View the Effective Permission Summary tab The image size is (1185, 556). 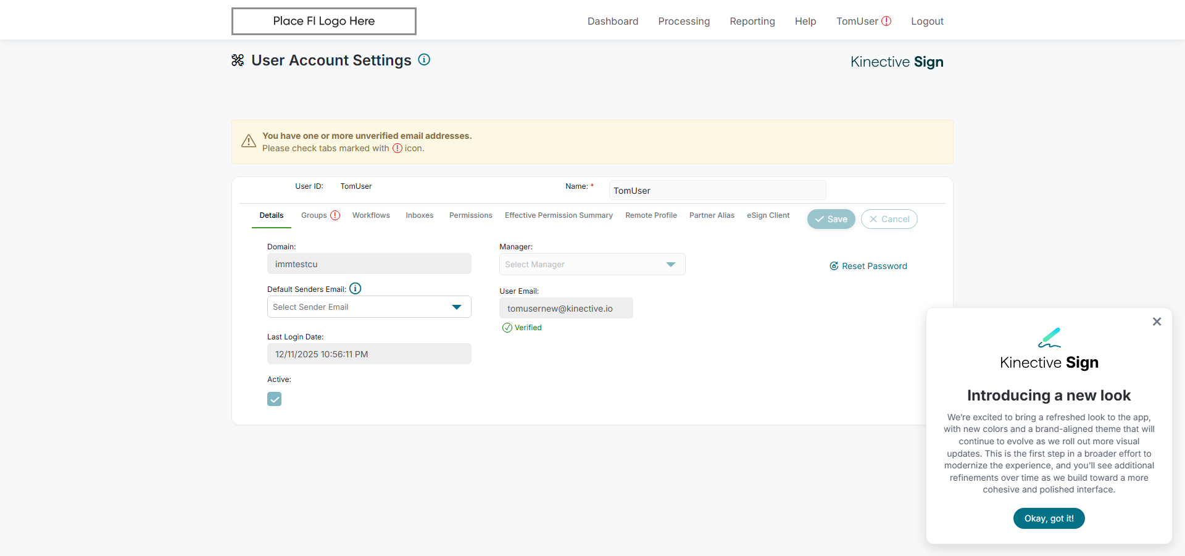point(559,215)
